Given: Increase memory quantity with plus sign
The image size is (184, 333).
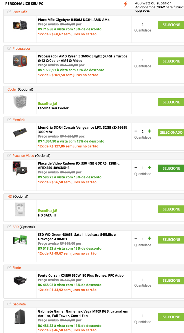Looking at the screenshot, I should 150,131.
